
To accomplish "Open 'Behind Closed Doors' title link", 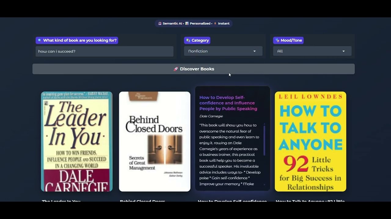I will pos(142,201).
